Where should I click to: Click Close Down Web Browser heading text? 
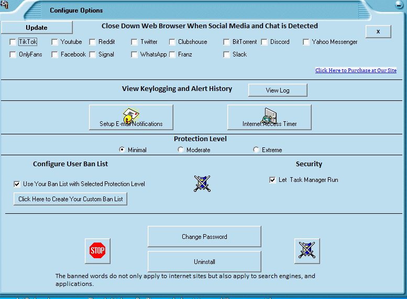coord(210,26)
